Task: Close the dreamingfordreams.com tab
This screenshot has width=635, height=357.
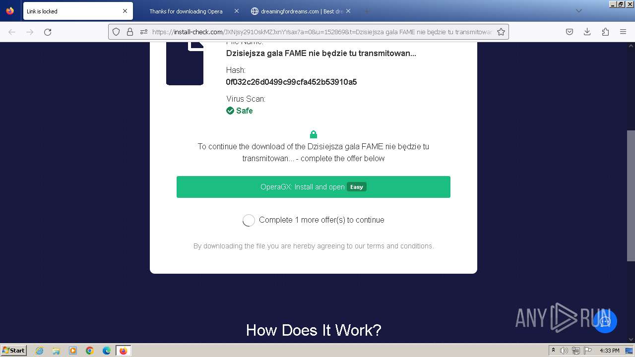Action: click(348, 11)
